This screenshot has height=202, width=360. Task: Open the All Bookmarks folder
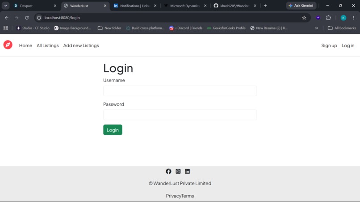click(x=342, y=28)
